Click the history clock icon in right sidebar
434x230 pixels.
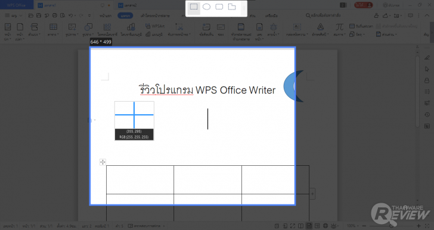coord(427,115)
